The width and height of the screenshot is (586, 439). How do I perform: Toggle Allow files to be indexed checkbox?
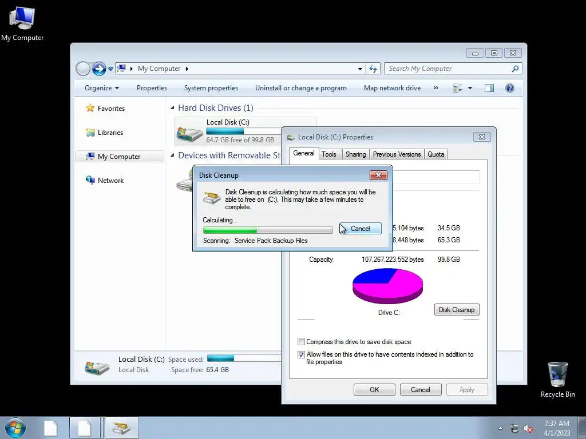[x=301, y=354]
